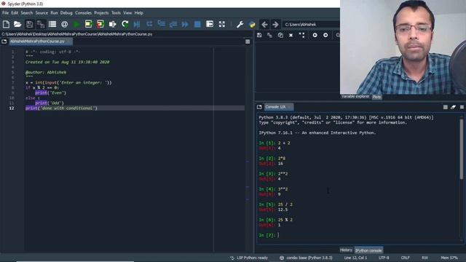Screen dimensions: 466x262
Task: Go forward in working directory history
Action: tap(275, 24)
